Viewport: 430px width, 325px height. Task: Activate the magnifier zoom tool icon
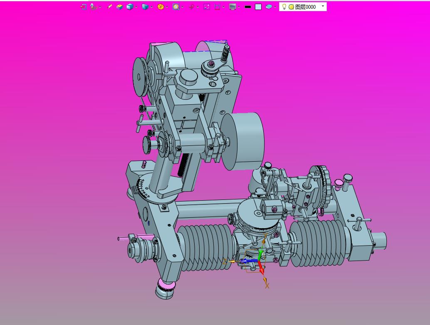176,7
